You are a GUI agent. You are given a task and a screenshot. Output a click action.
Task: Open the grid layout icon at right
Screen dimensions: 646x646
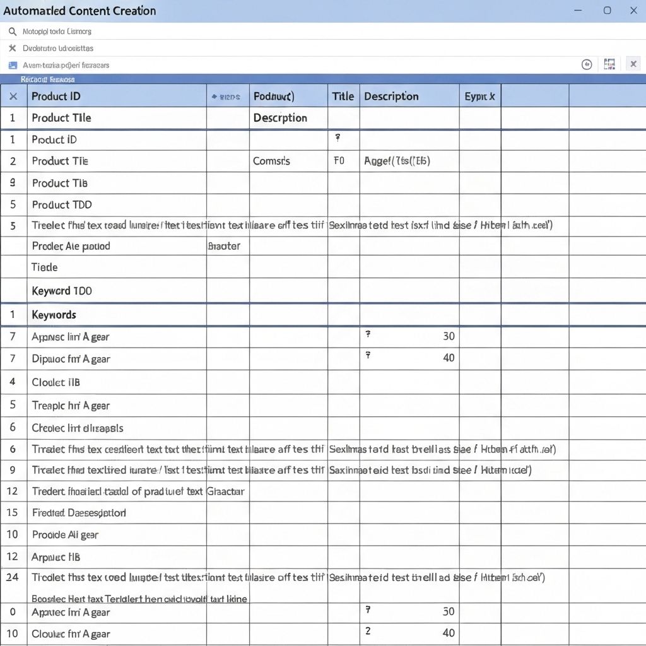pyautogui.click(x=609, y=64)
